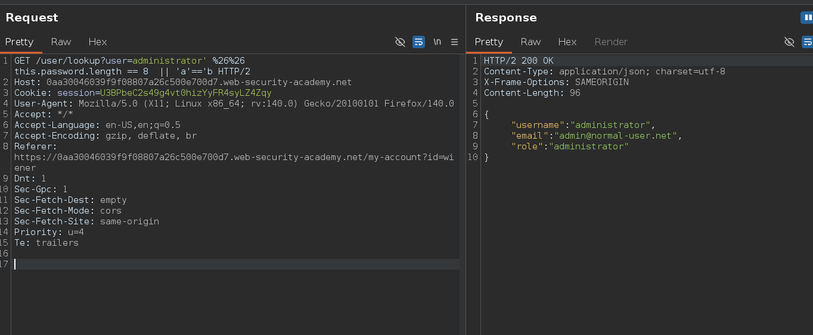Click the Request panel heading

click(x=32, y=18)
